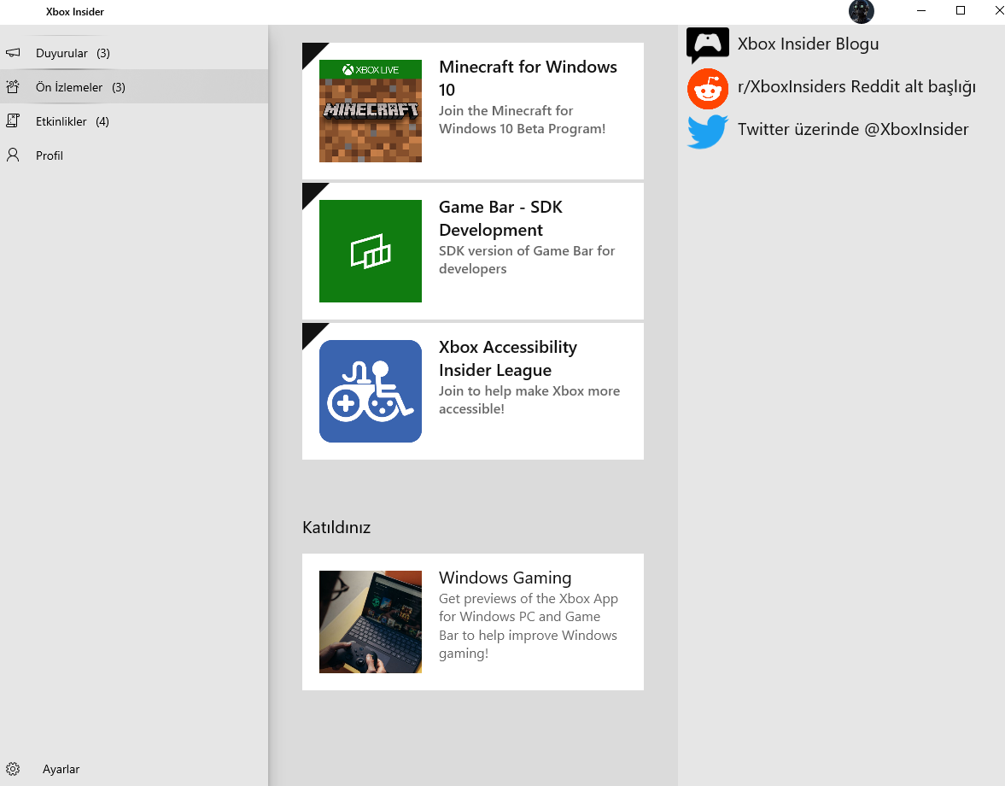The image size is (1005, 786).
Task: Open the Windows Gaming joined preview title
Action: pyautogui.click(x=505, y=578)
